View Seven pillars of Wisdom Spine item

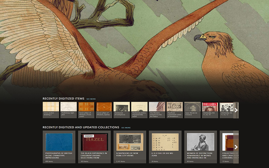[104, 110]
